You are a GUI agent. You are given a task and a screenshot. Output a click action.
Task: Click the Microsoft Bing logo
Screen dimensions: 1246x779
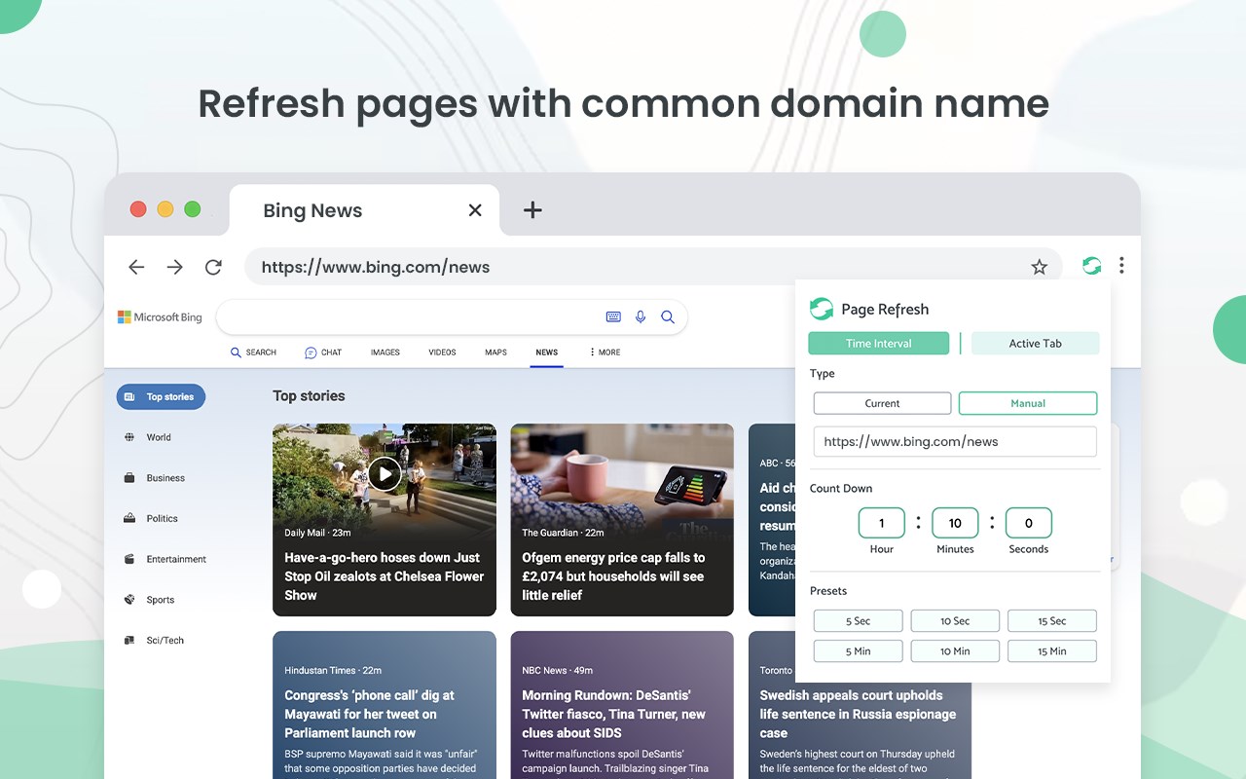tap(160, 317)
